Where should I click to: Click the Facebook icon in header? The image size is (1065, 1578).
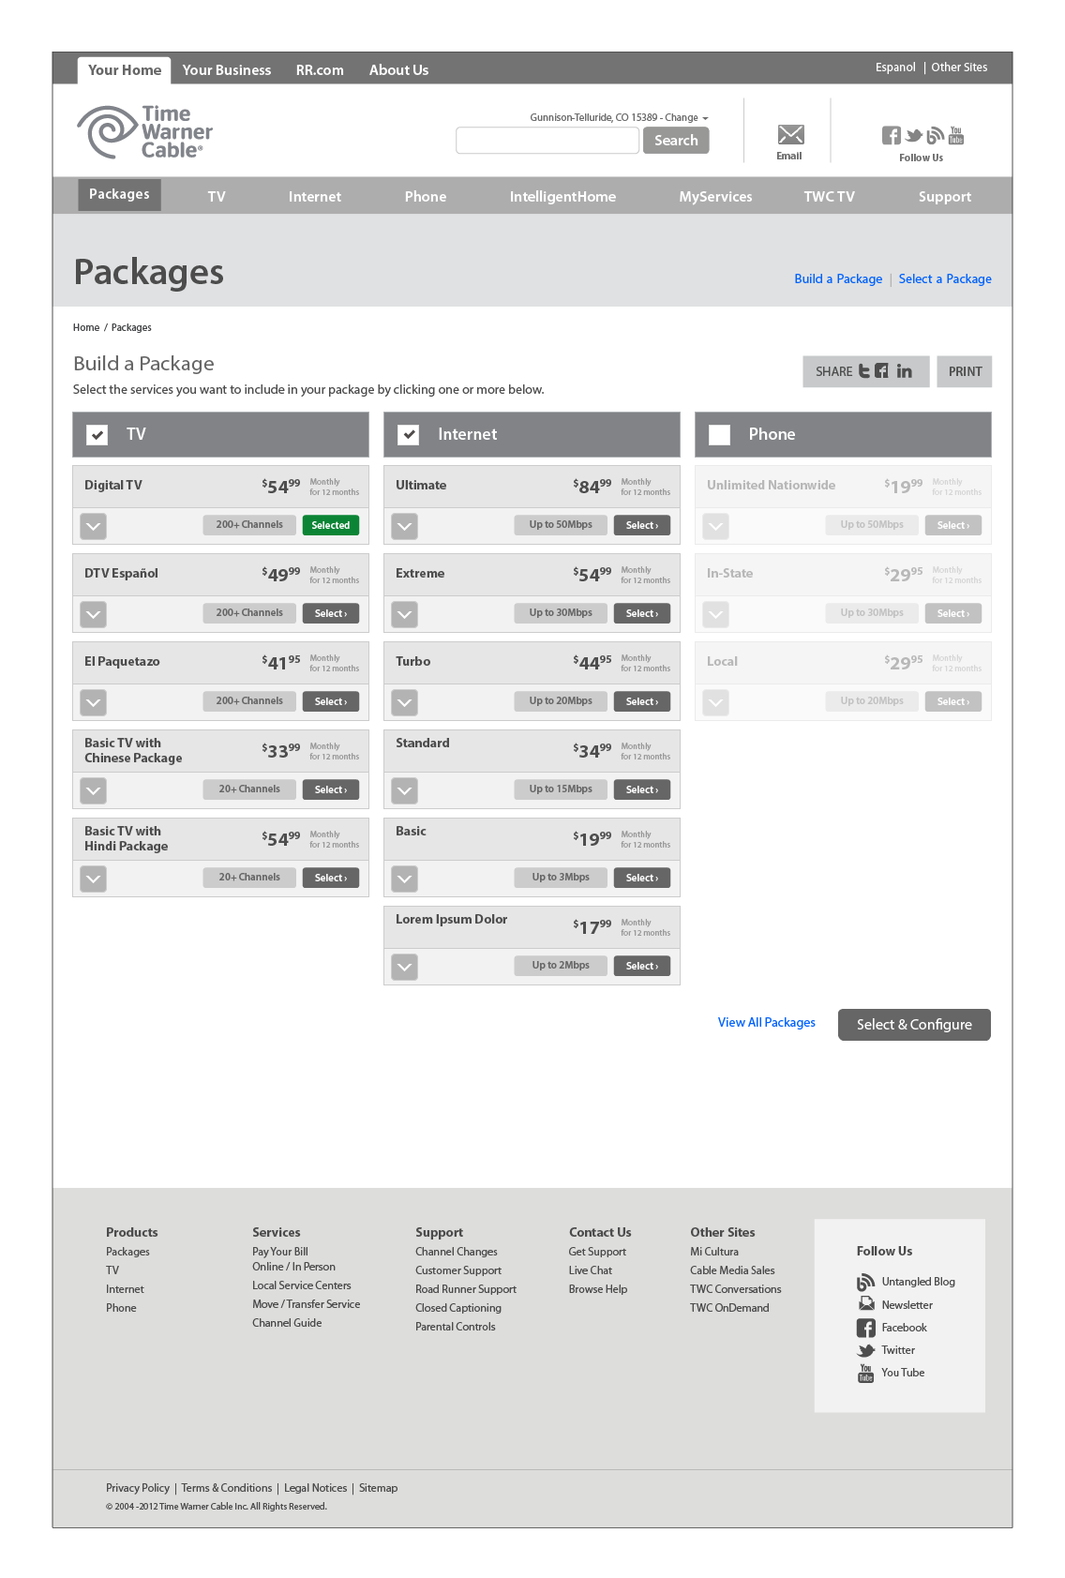[x=891, y=136]
